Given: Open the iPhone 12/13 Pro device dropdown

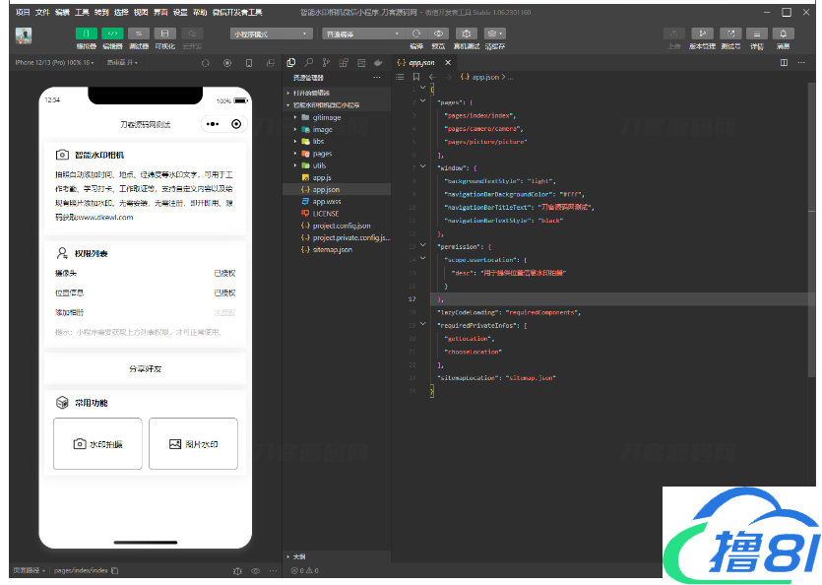Looking at the screenshot, I should 55,62.
